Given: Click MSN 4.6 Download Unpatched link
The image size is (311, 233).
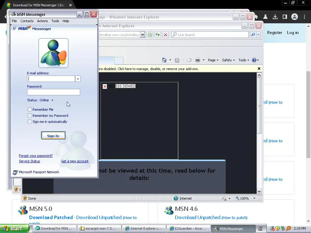Looking at the screenshot, I should click(197, 217).
